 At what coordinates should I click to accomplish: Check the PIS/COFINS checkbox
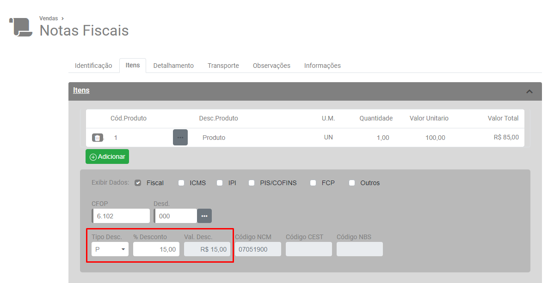(252, 183)
